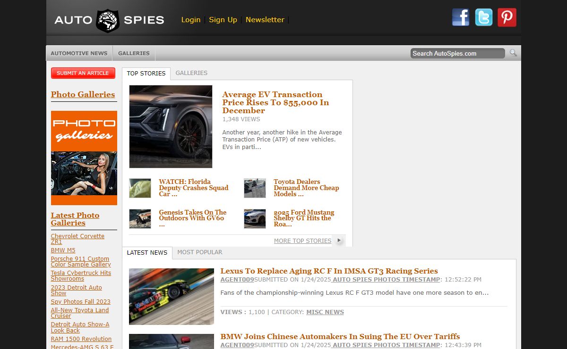567x349 pixels.
Task: Click the Auto Spies logo
Action: coord(109,20)
